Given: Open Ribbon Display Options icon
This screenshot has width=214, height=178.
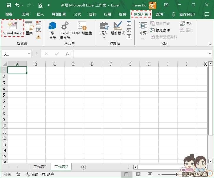Looking at the screenshot, I should (x=166, y=5).
